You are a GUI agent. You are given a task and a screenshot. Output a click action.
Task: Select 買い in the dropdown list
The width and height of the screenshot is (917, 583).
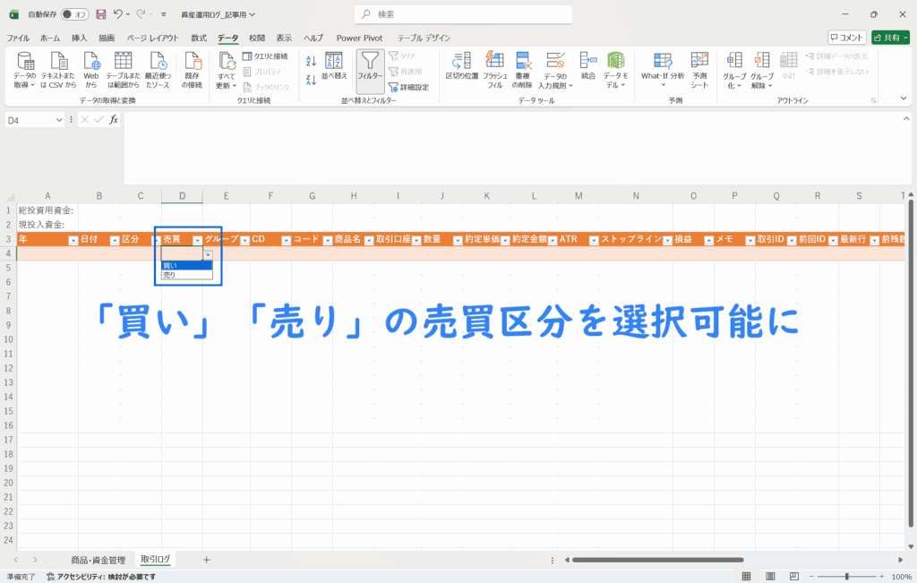pos(186,265)
